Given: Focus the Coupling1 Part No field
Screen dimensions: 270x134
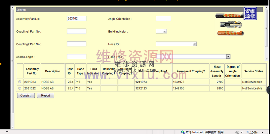Looking at the screenshot, I should click(x=77, y=31).
